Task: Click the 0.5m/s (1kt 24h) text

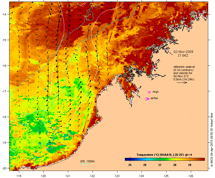Action: pos(184,79)
